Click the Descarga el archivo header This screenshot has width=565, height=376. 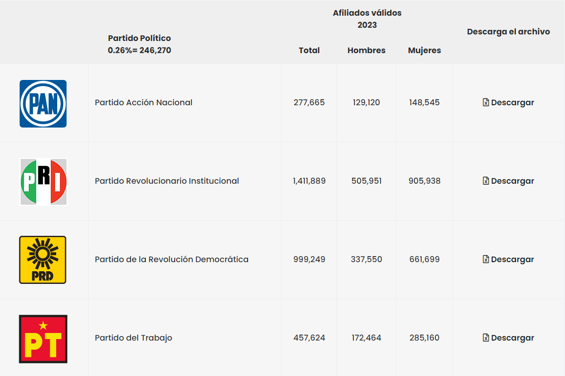(x=508, y=32)
